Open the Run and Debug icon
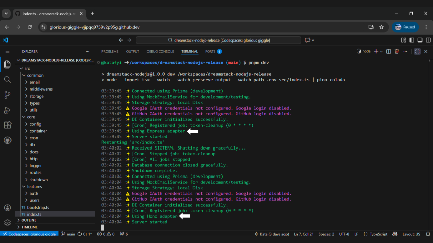This screenshot has height=243, width=433. pyautogui.click(x=7, y=110)
